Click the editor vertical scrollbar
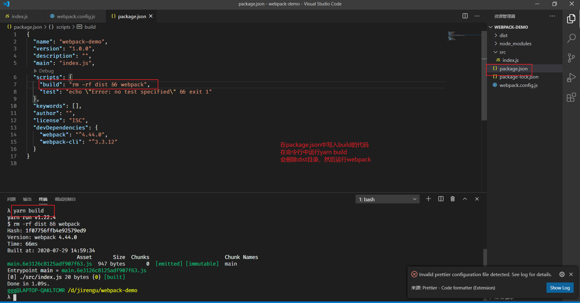This screenshot has width=580, height=303. (484, 75)
